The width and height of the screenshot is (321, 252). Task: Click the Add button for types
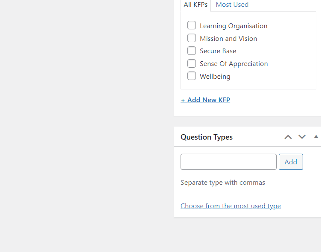pos(291,162)
